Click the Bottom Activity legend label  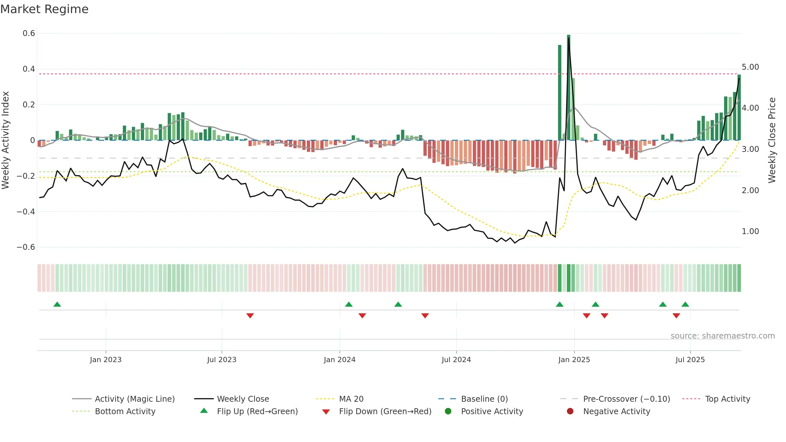125,411
